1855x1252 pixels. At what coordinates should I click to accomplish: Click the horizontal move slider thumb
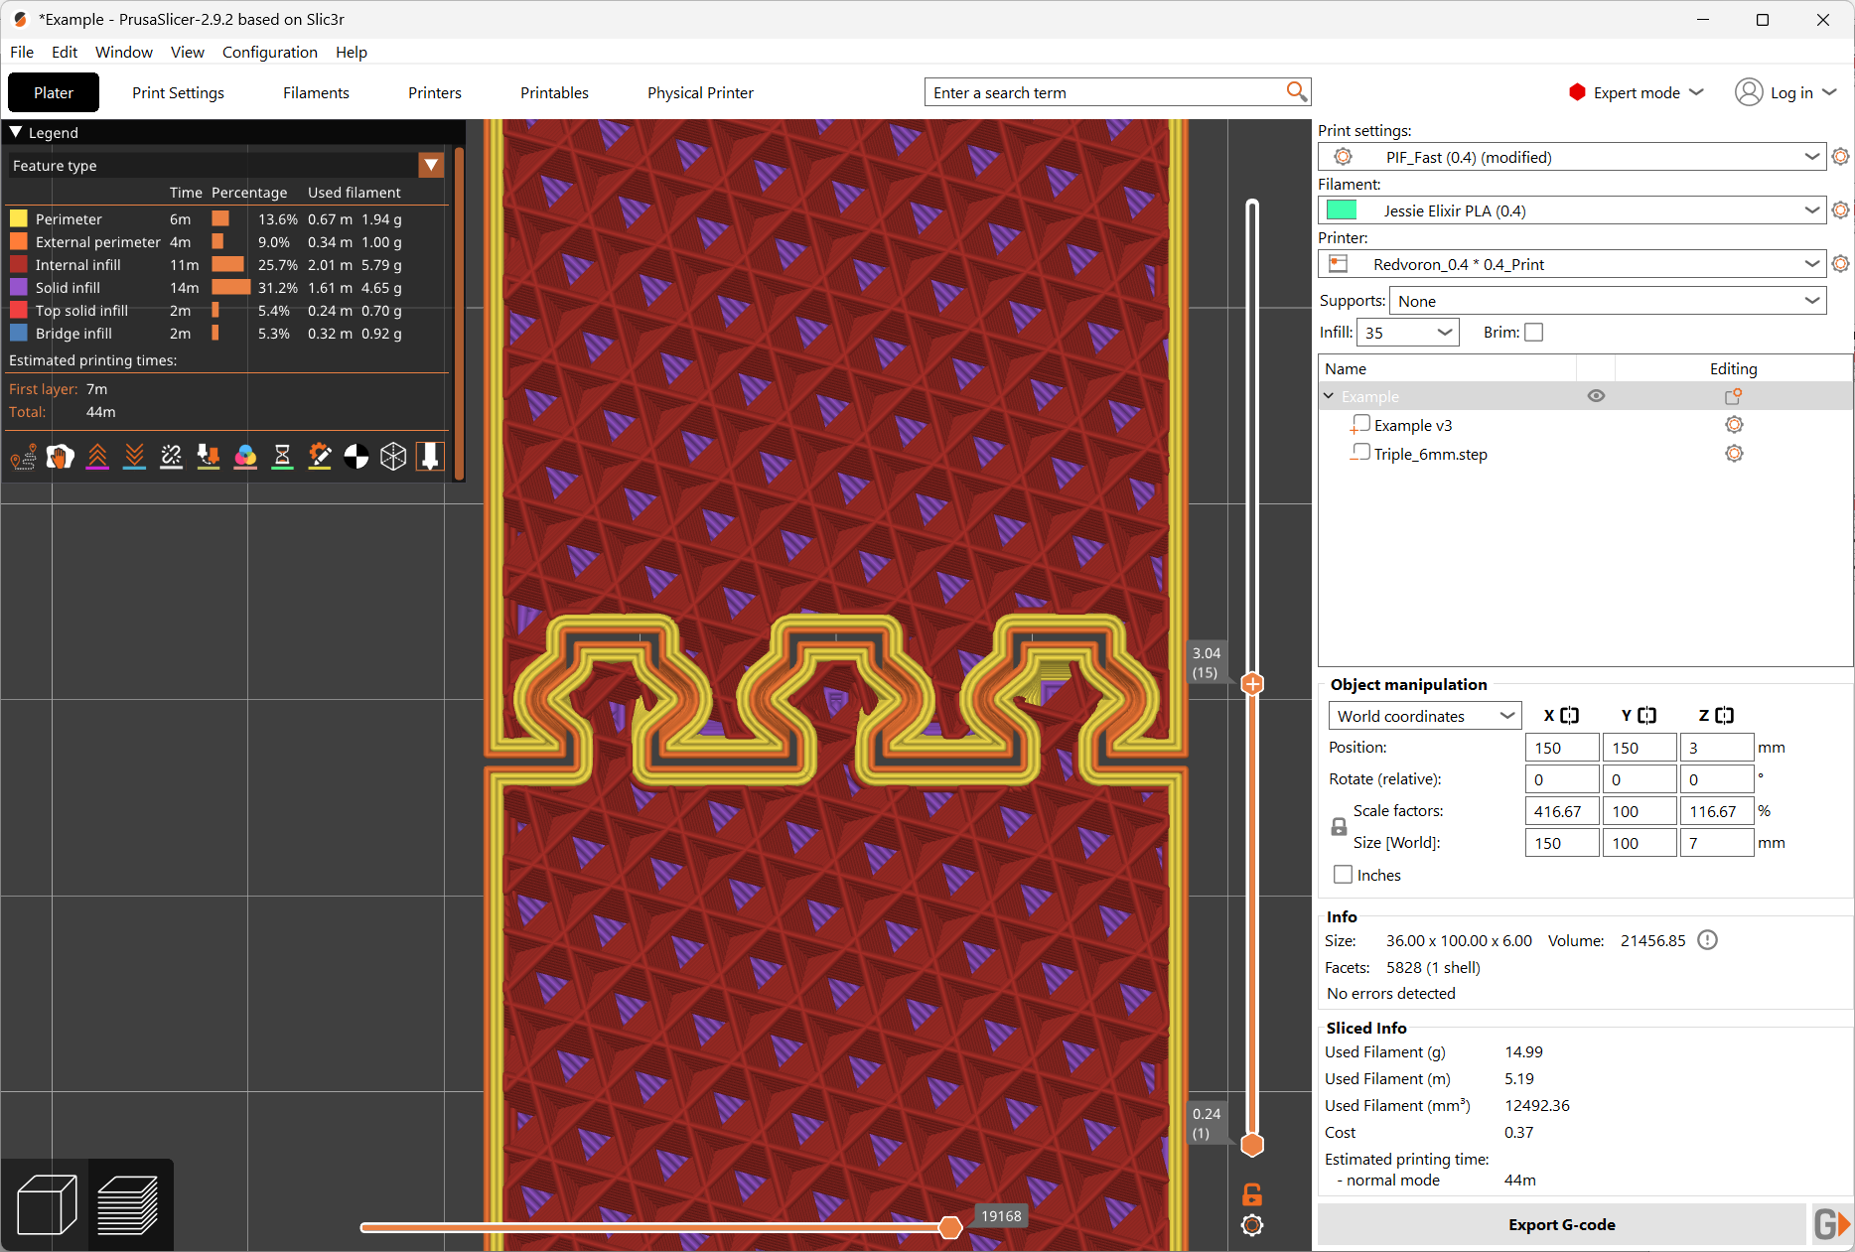(x=950, y=1228)
